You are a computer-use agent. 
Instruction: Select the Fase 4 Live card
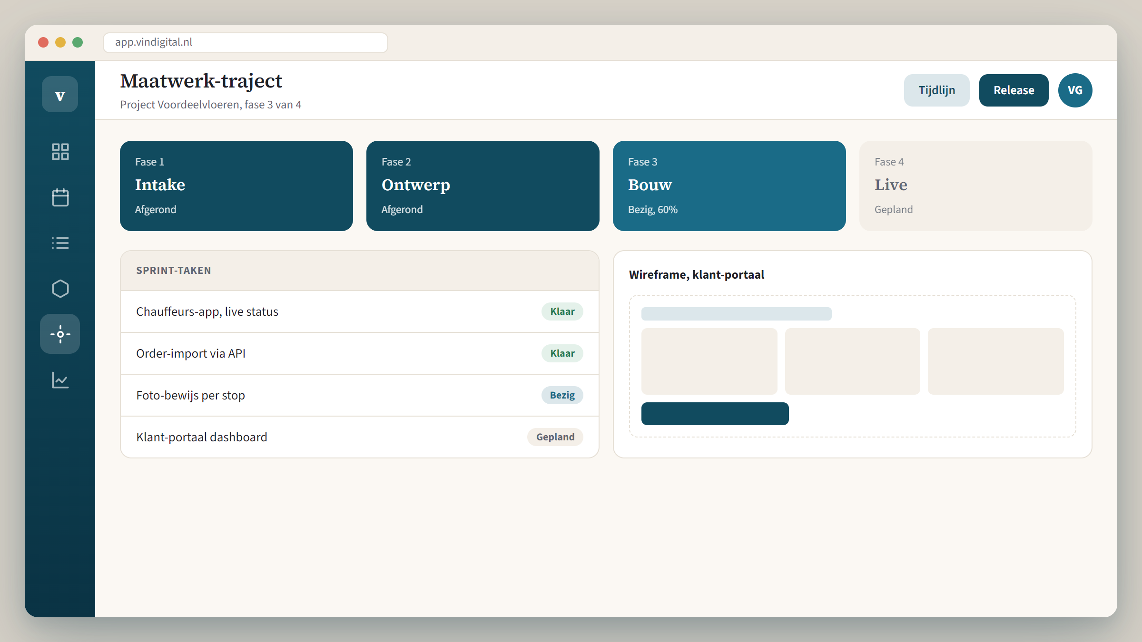[976, 186]
